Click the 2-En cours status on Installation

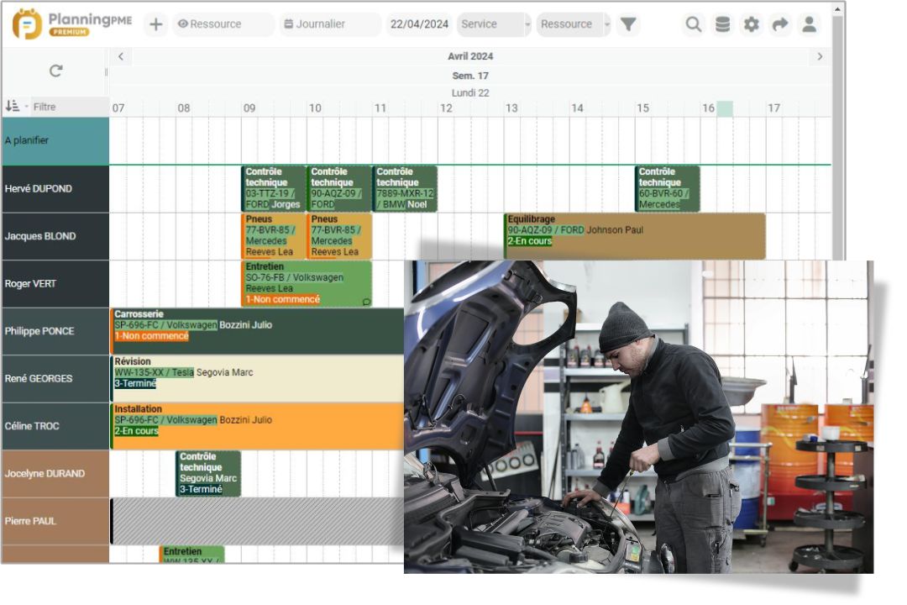tap(136, 431)
